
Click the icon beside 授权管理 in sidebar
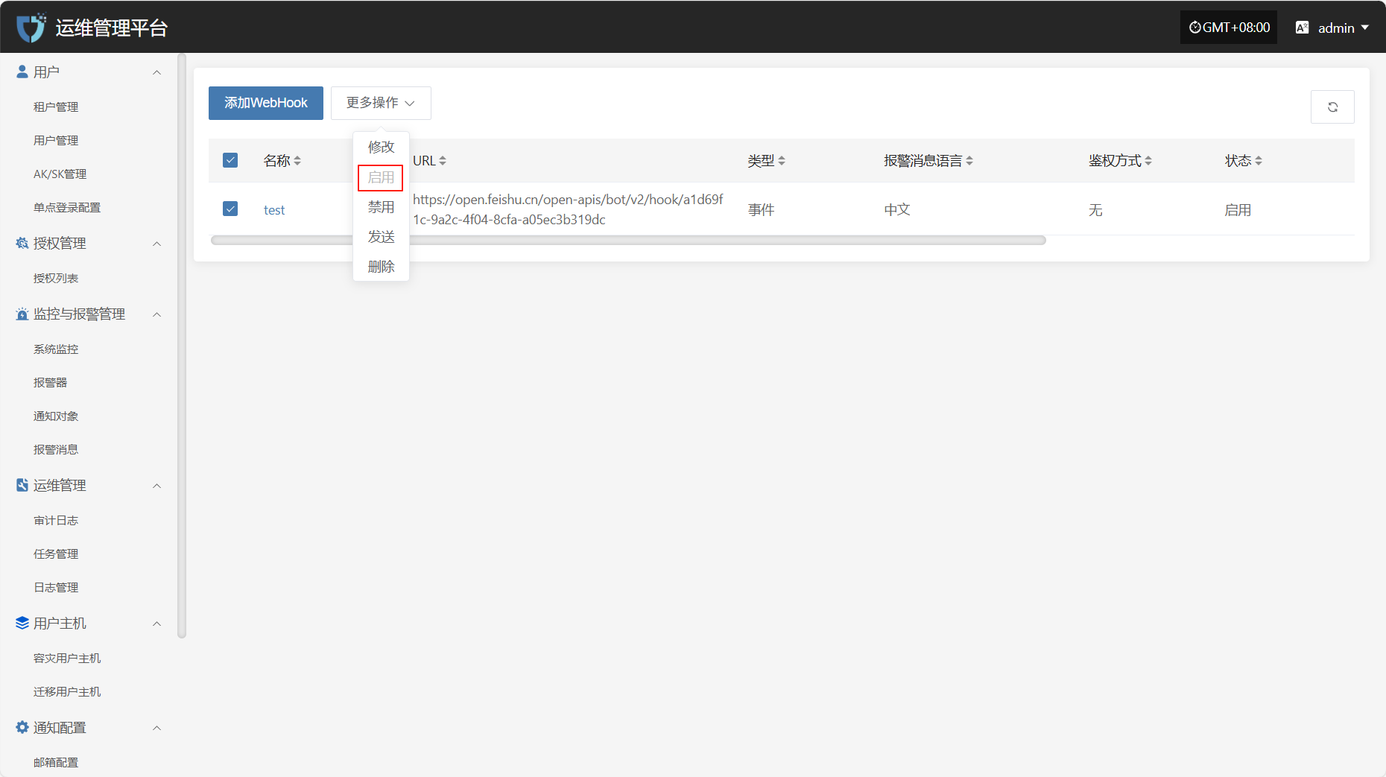click(x=22, y=243)
